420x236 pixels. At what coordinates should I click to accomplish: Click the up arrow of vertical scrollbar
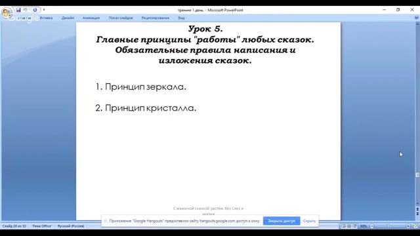coord(417,24)
